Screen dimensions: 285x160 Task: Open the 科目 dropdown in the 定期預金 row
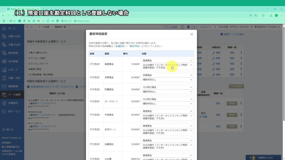167,75
